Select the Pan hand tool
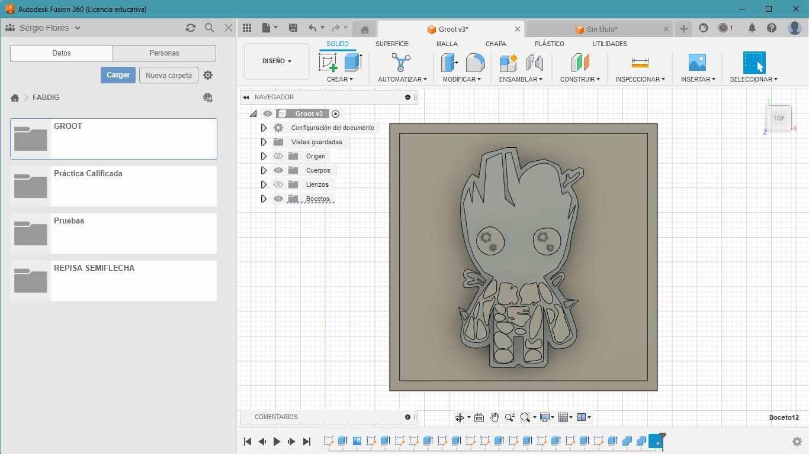The width and height of the screenshot is (809, 454). pyautogui.click(x=494, y=417)
